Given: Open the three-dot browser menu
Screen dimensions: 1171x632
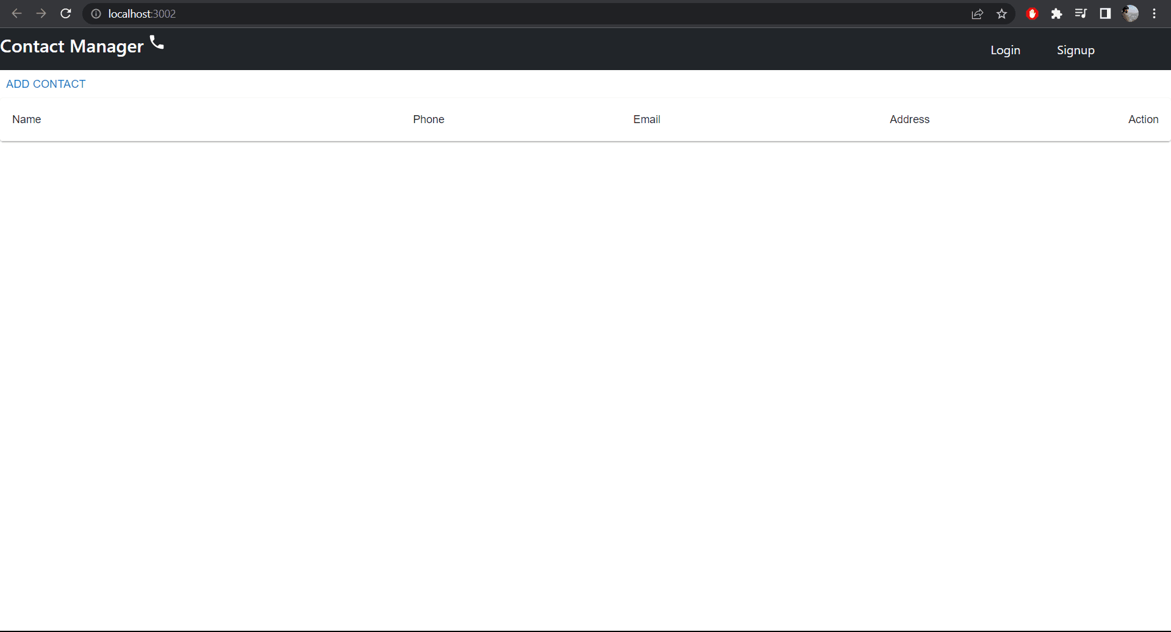Looking at the screenshot, I should click(1154, 13).
